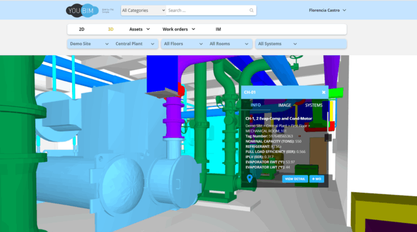Viewport: 417px width, 232px height.
Task: Click the EVAPORATOR LWT line
Action: [267, 167]
